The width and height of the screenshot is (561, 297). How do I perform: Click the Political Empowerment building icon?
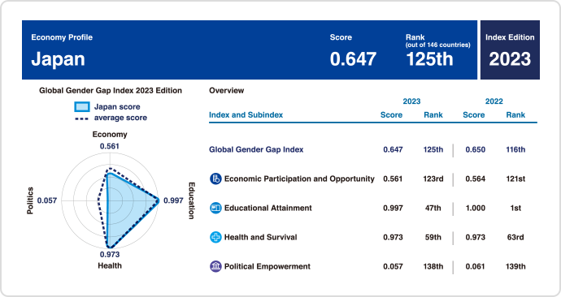click(x=215, y=266)
